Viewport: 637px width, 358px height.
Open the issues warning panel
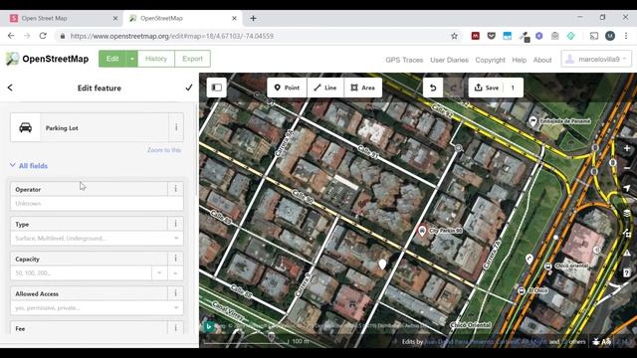pos(627,253)
